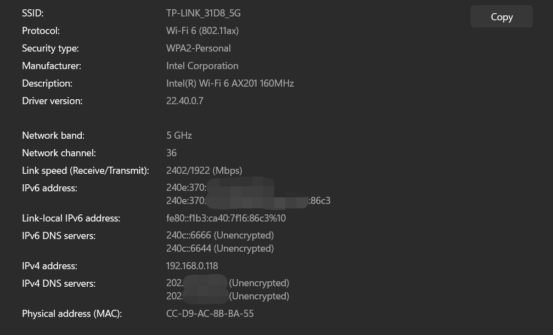
Task: Click the Intel Corporation manufacturer value
Action: [x=202, y=66]
